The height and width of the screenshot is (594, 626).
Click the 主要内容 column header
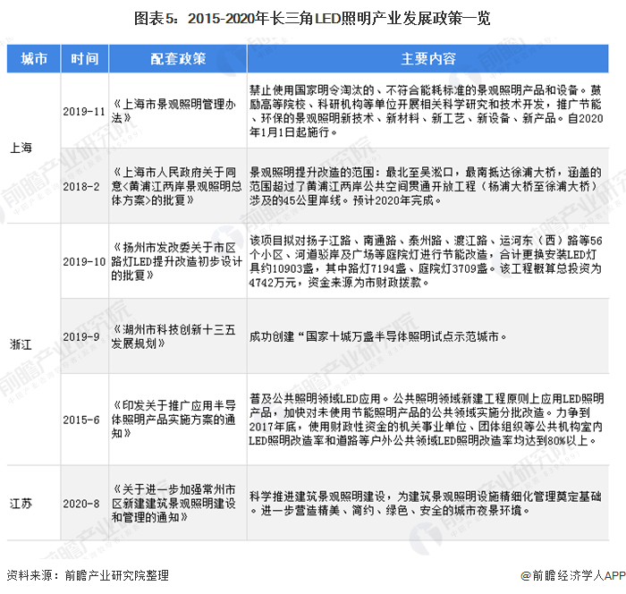428,59
